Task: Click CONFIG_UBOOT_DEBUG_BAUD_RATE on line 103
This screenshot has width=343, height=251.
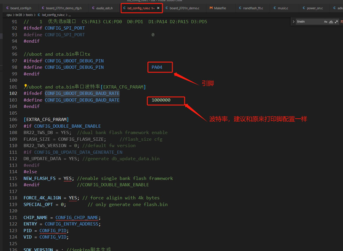Action: coord(82,100)
